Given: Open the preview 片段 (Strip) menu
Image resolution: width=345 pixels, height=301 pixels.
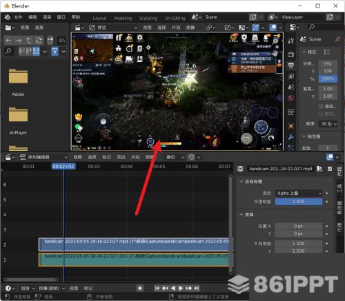Looking at the screenshot, I should [176, 28].
